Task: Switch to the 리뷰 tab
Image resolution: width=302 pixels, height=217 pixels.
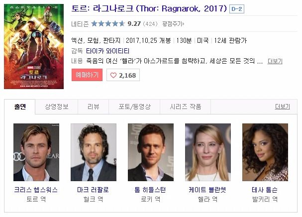Action: [94, 107]
